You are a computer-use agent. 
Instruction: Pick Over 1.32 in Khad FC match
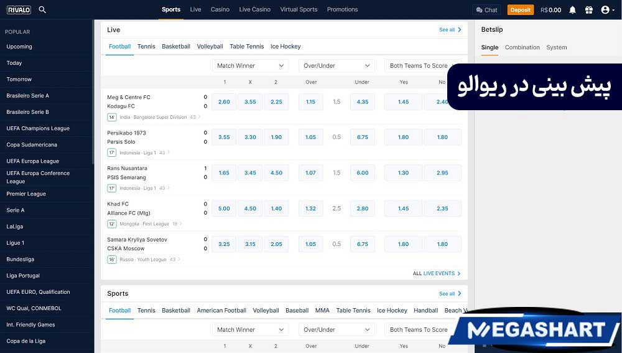(x=310, y=209)
